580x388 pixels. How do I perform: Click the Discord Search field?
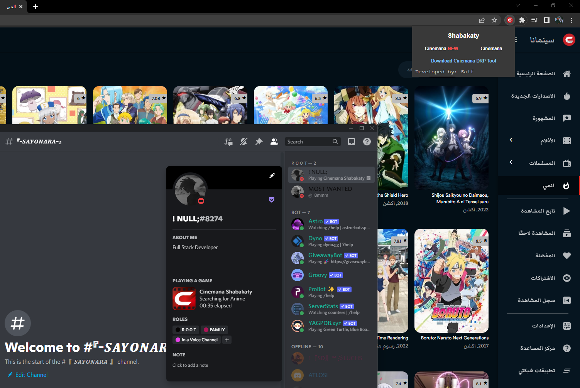coord(313,142)
